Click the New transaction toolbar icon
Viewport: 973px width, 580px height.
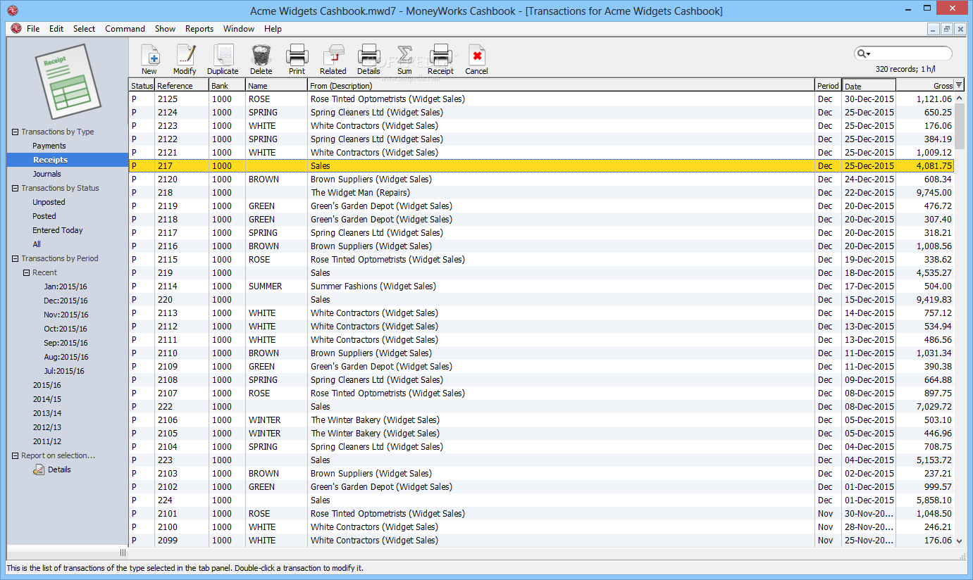click(150, 55)
